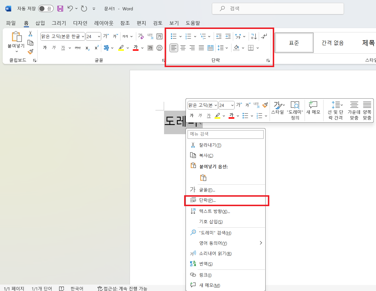Image resolution: width=376 pixels, height=291 pixels.
Task: Open the ribbon font name dropdown
Action: [x=83, y=36]
